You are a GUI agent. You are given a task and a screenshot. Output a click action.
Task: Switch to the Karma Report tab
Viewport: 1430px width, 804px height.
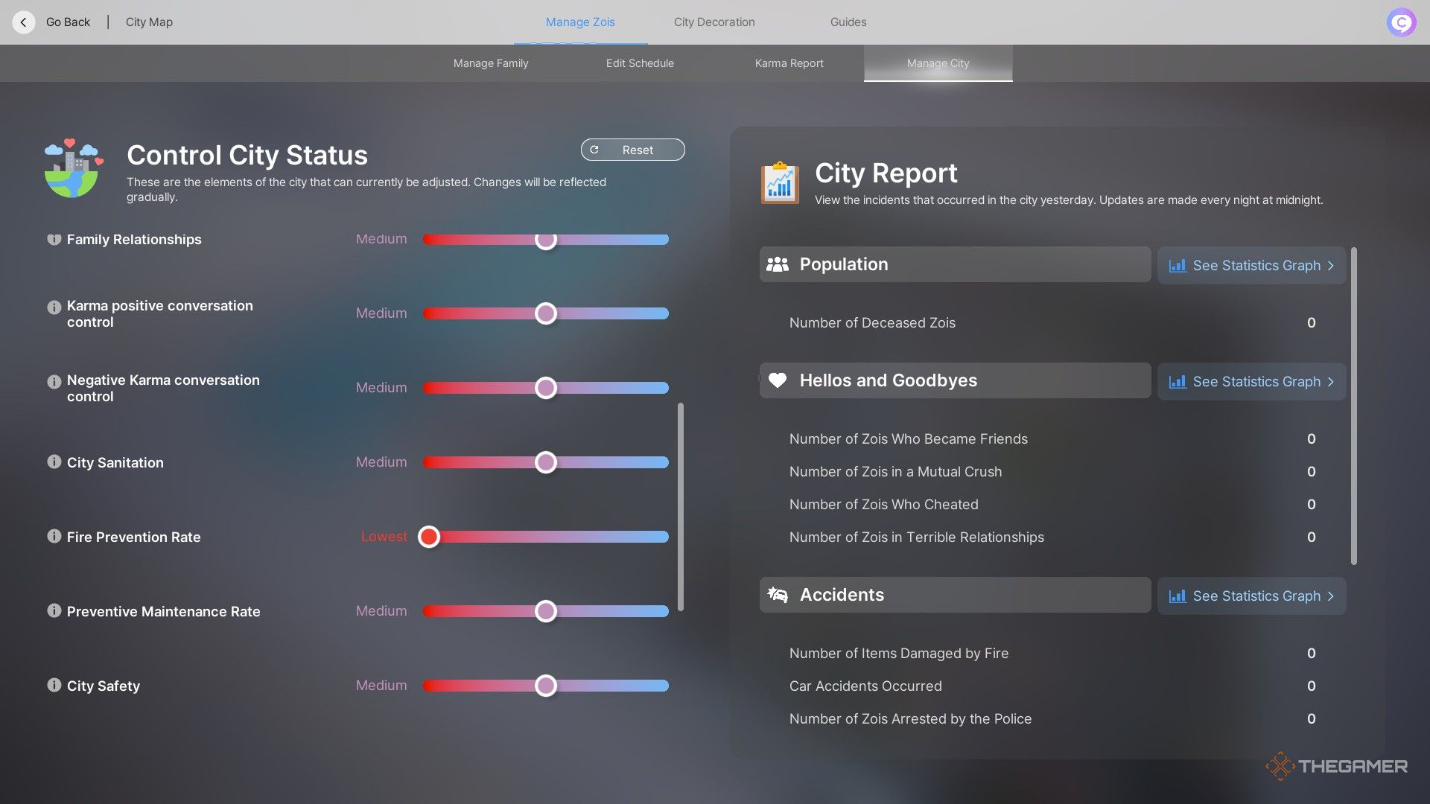pos(789,63)
